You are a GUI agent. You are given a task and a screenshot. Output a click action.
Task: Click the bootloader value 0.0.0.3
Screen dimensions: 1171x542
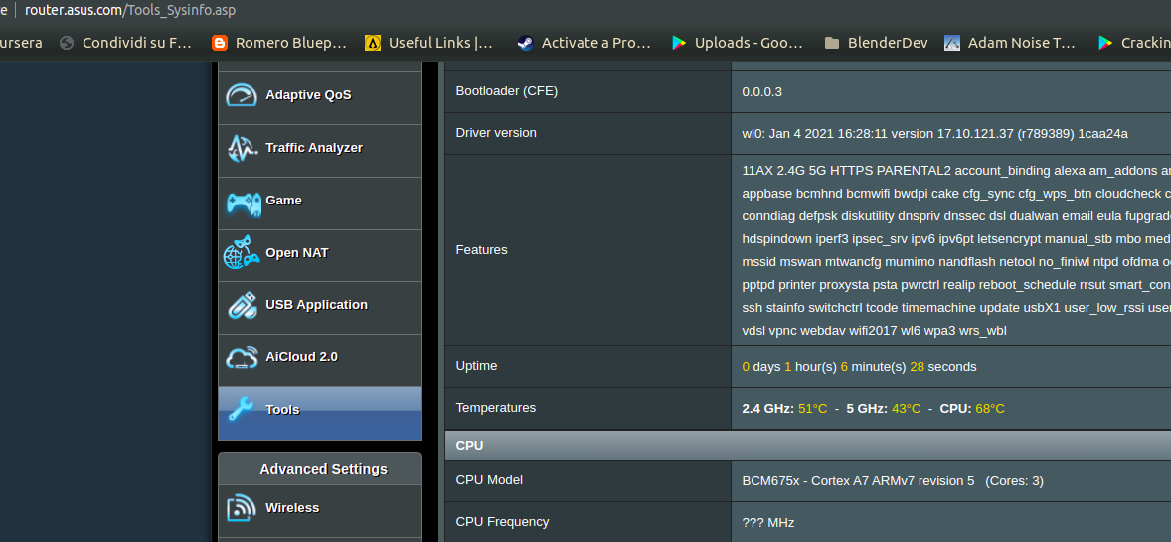(761, 92)
